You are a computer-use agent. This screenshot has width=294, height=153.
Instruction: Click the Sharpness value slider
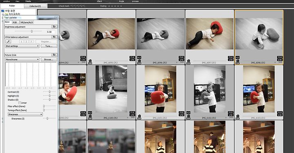[x=49, y=118]
